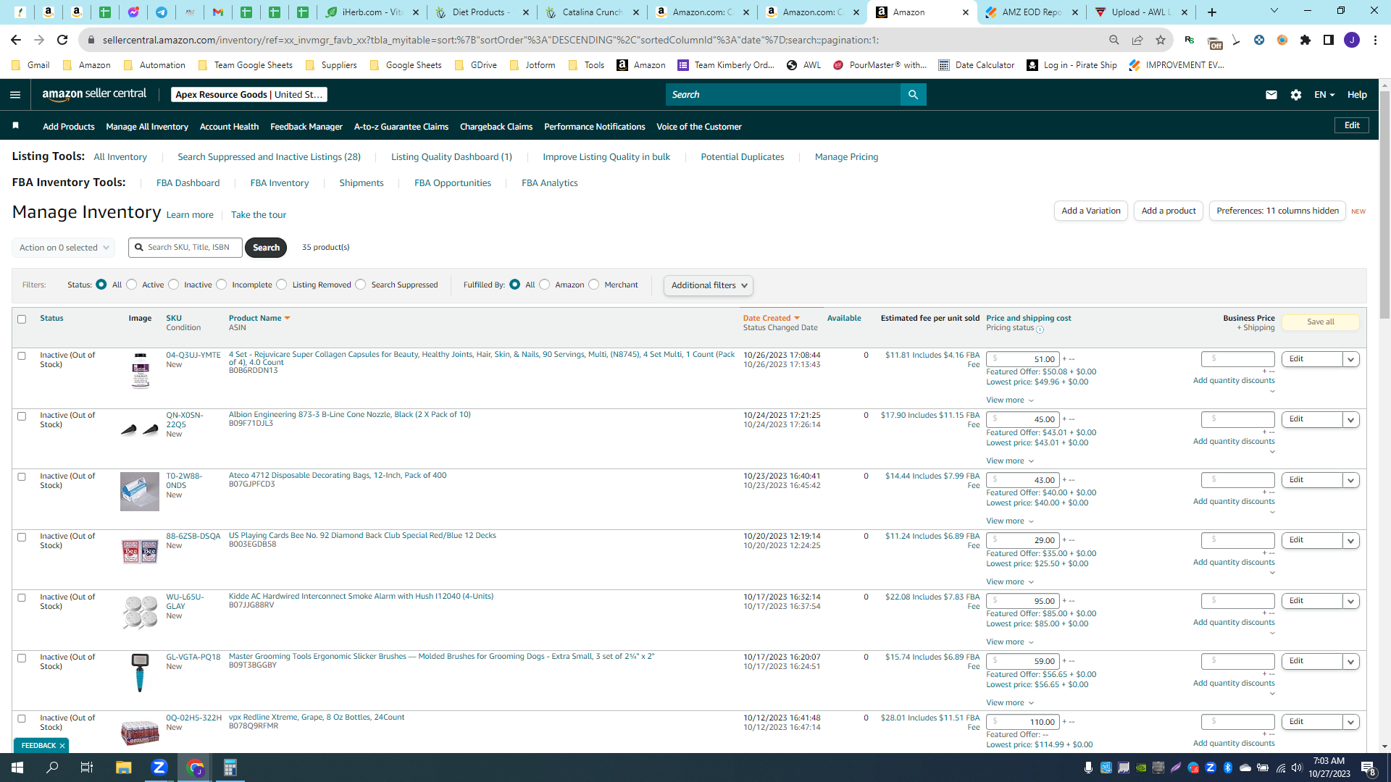Open Search Suppressed and Inactive Listings link
Screen dimensions: 1391x782
coord(269,157)
